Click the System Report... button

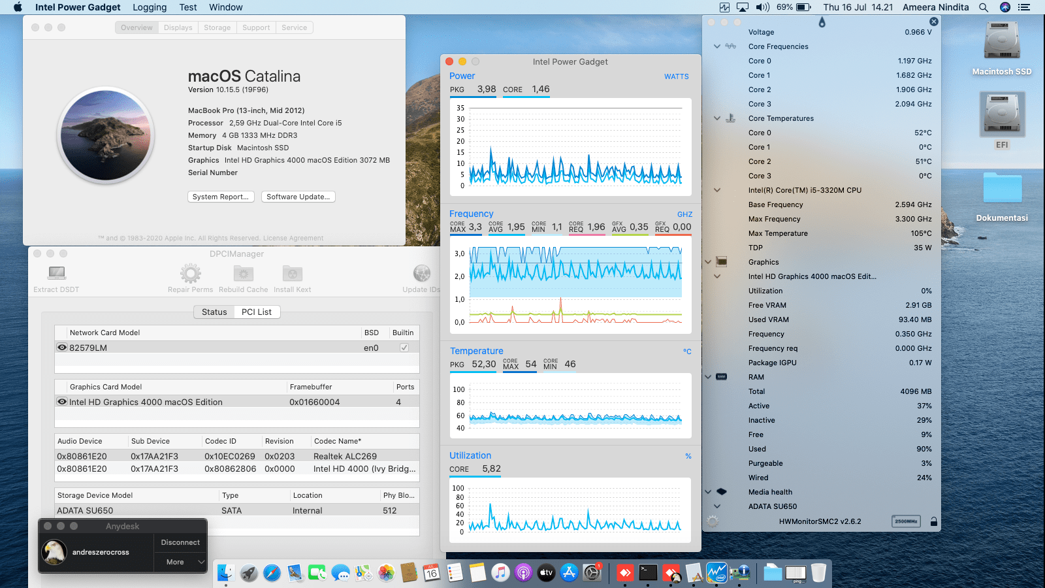[221, 197]
